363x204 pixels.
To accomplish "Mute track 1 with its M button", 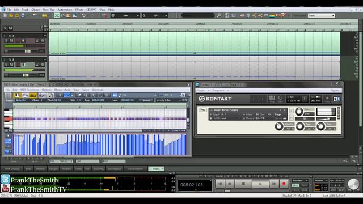I will (x=11, y=41).
